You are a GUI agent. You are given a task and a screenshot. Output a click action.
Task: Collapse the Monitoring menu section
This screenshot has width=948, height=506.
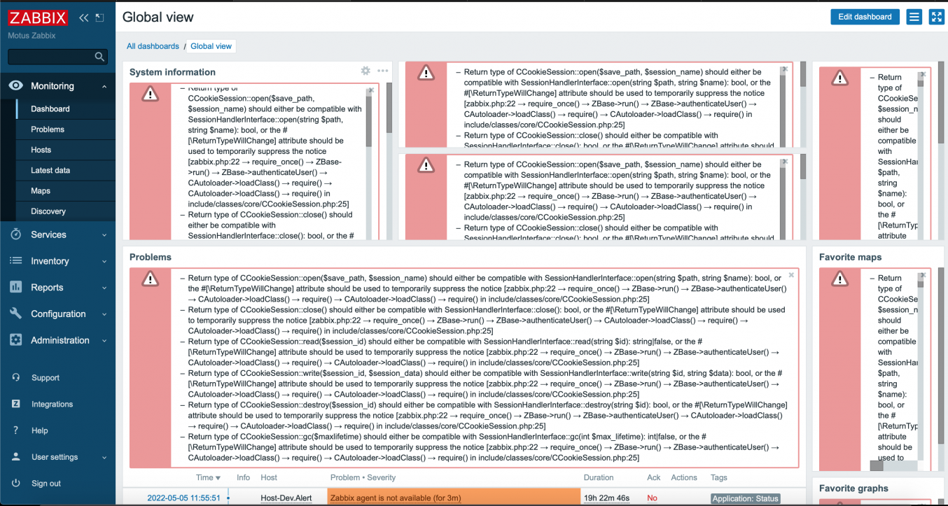point(57,86)
